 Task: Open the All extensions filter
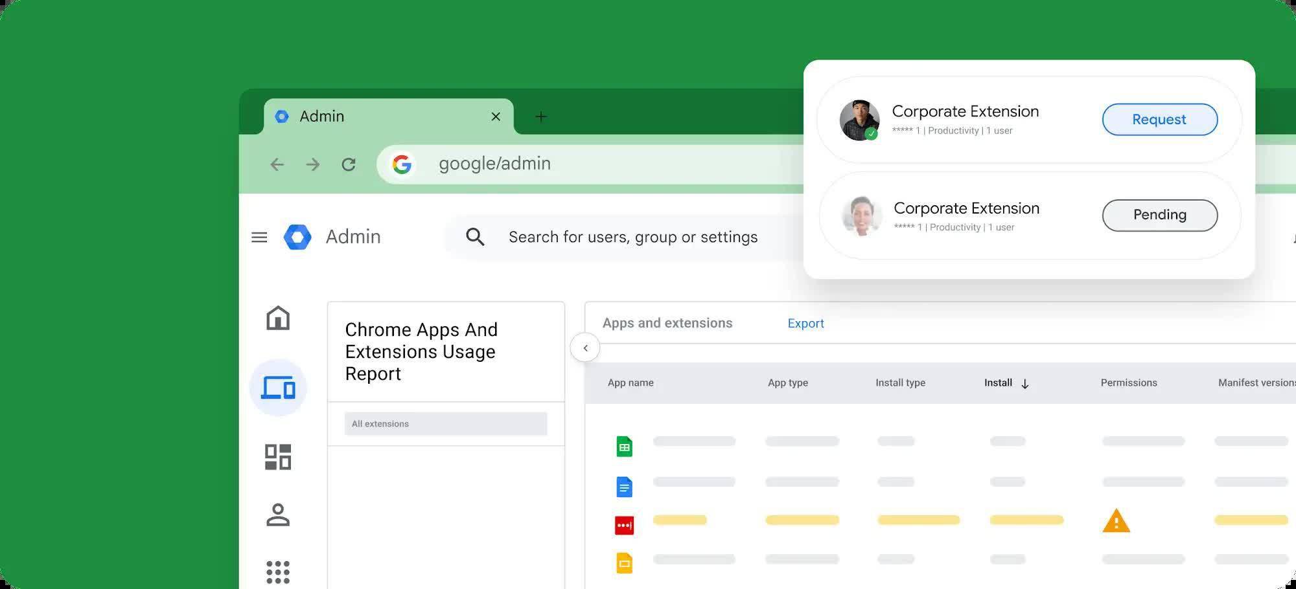446,424
